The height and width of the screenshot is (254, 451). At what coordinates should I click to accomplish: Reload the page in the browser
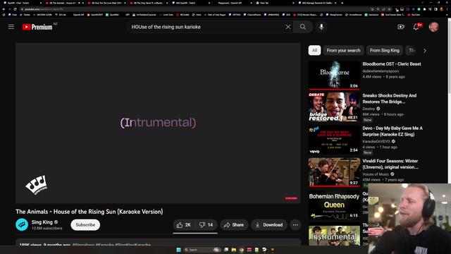(x=15, y=9)
